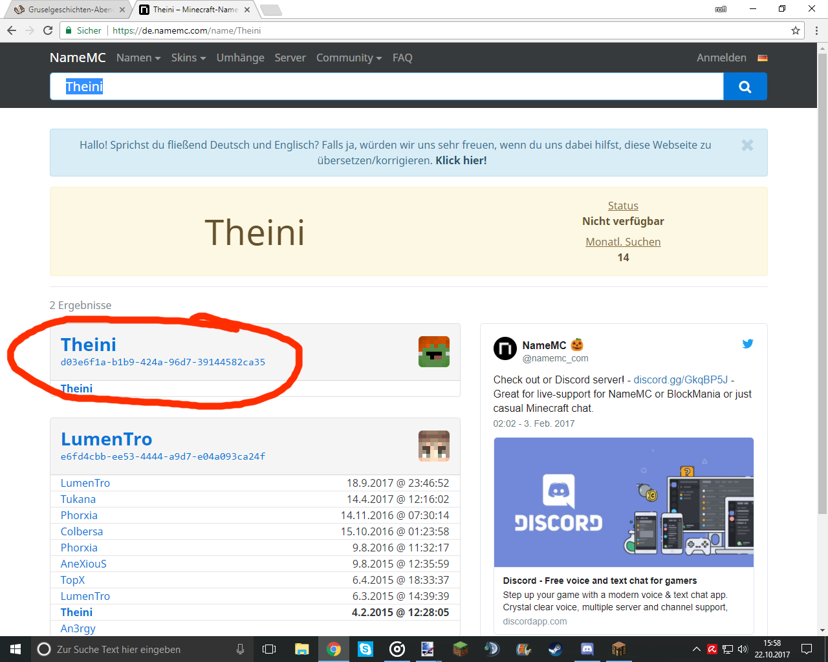The image size is (828, 662).
Task: Open the Theini profile heading link
Action: [89, 345]
